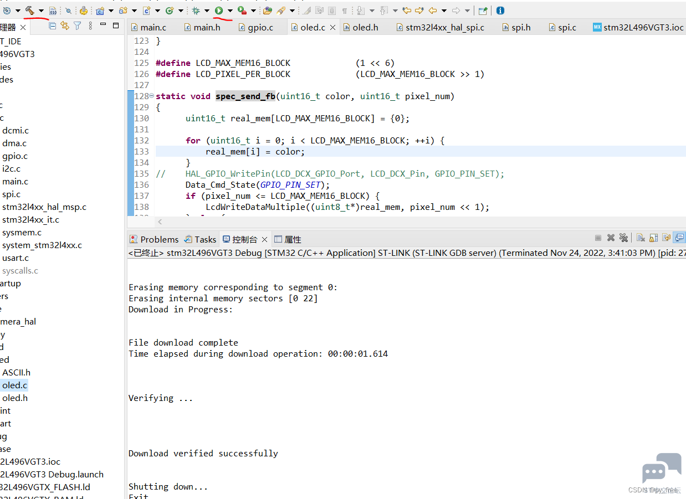Click the green Run button
The image size is (686, 499).
tap(219, 10)
